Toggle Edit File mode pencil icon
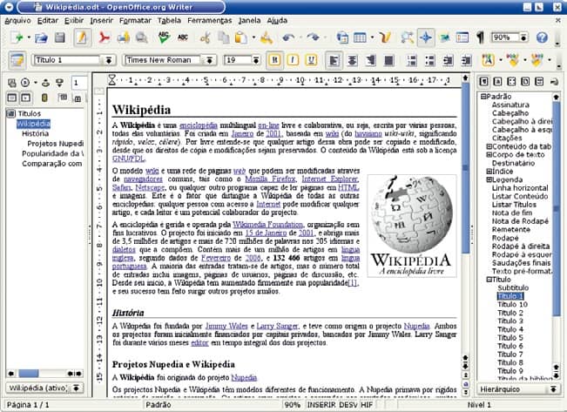Image resolution: width=567 pixels, height=412 pixels. 82,37
